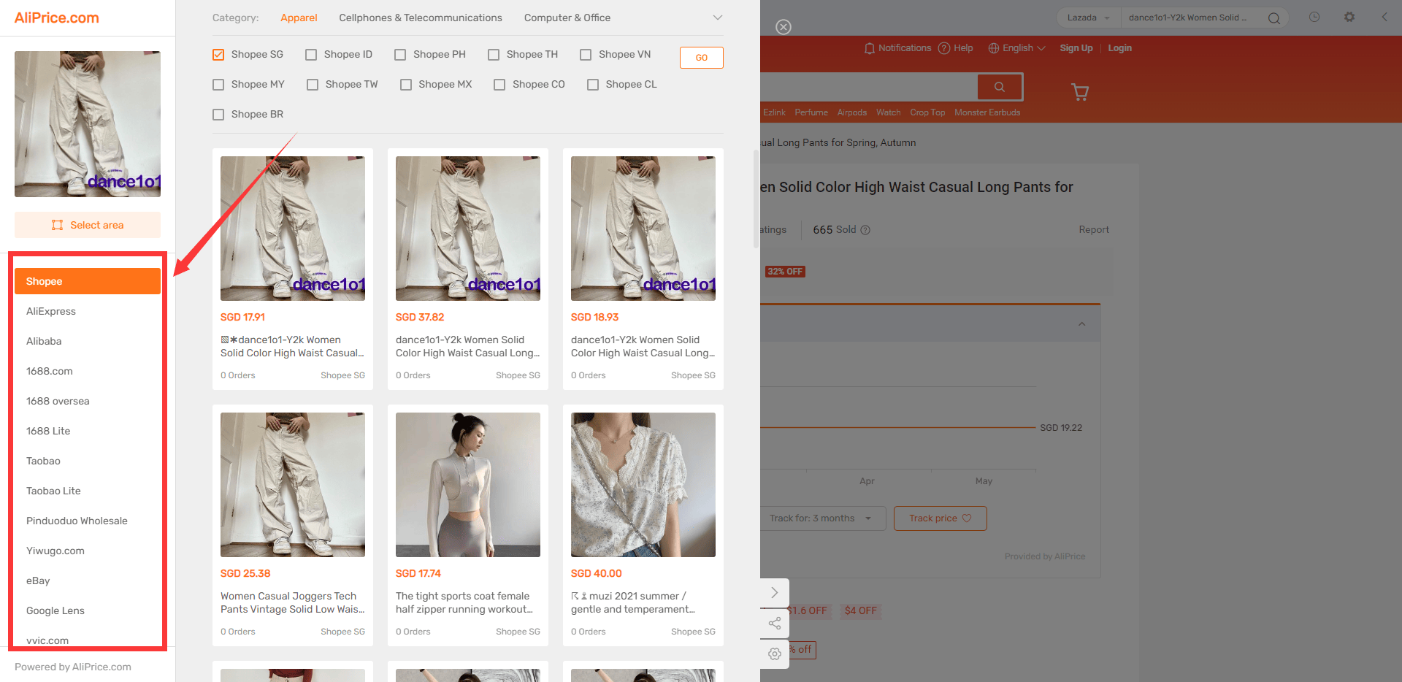Open the SGD 37.82 pants product thumbnail
This screenshot has height=682, width=1402.
pyautogui.click(x=468, y=229)
